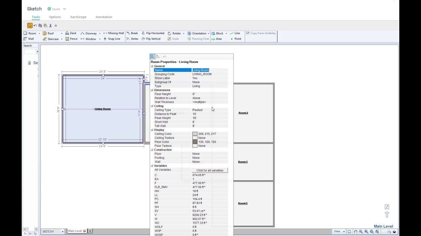Click the Search input box
The width and height of the screenshot is (421, 236).
[x=30, y=51]
